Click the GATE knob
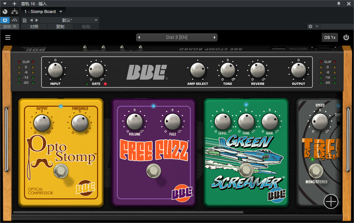The width and height of the screenshot is (354, 223). point(96,70)
